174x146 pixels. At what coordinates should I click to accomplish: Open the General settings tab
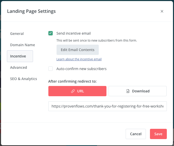17,34
